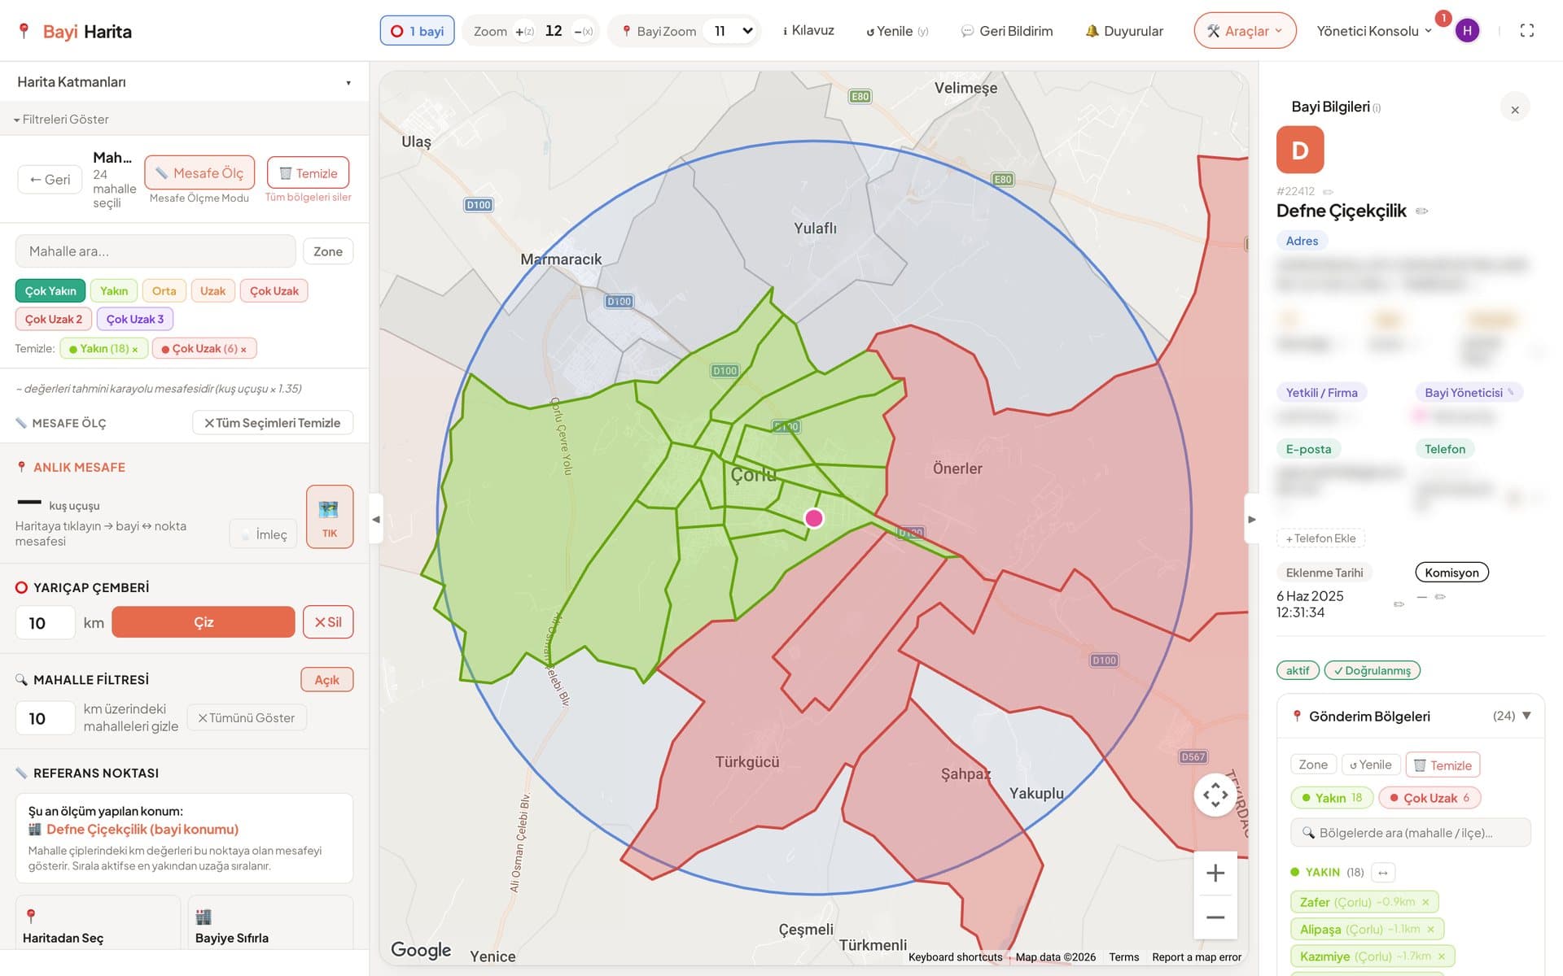
Task: Click the radius km input field
Action: 46,623
